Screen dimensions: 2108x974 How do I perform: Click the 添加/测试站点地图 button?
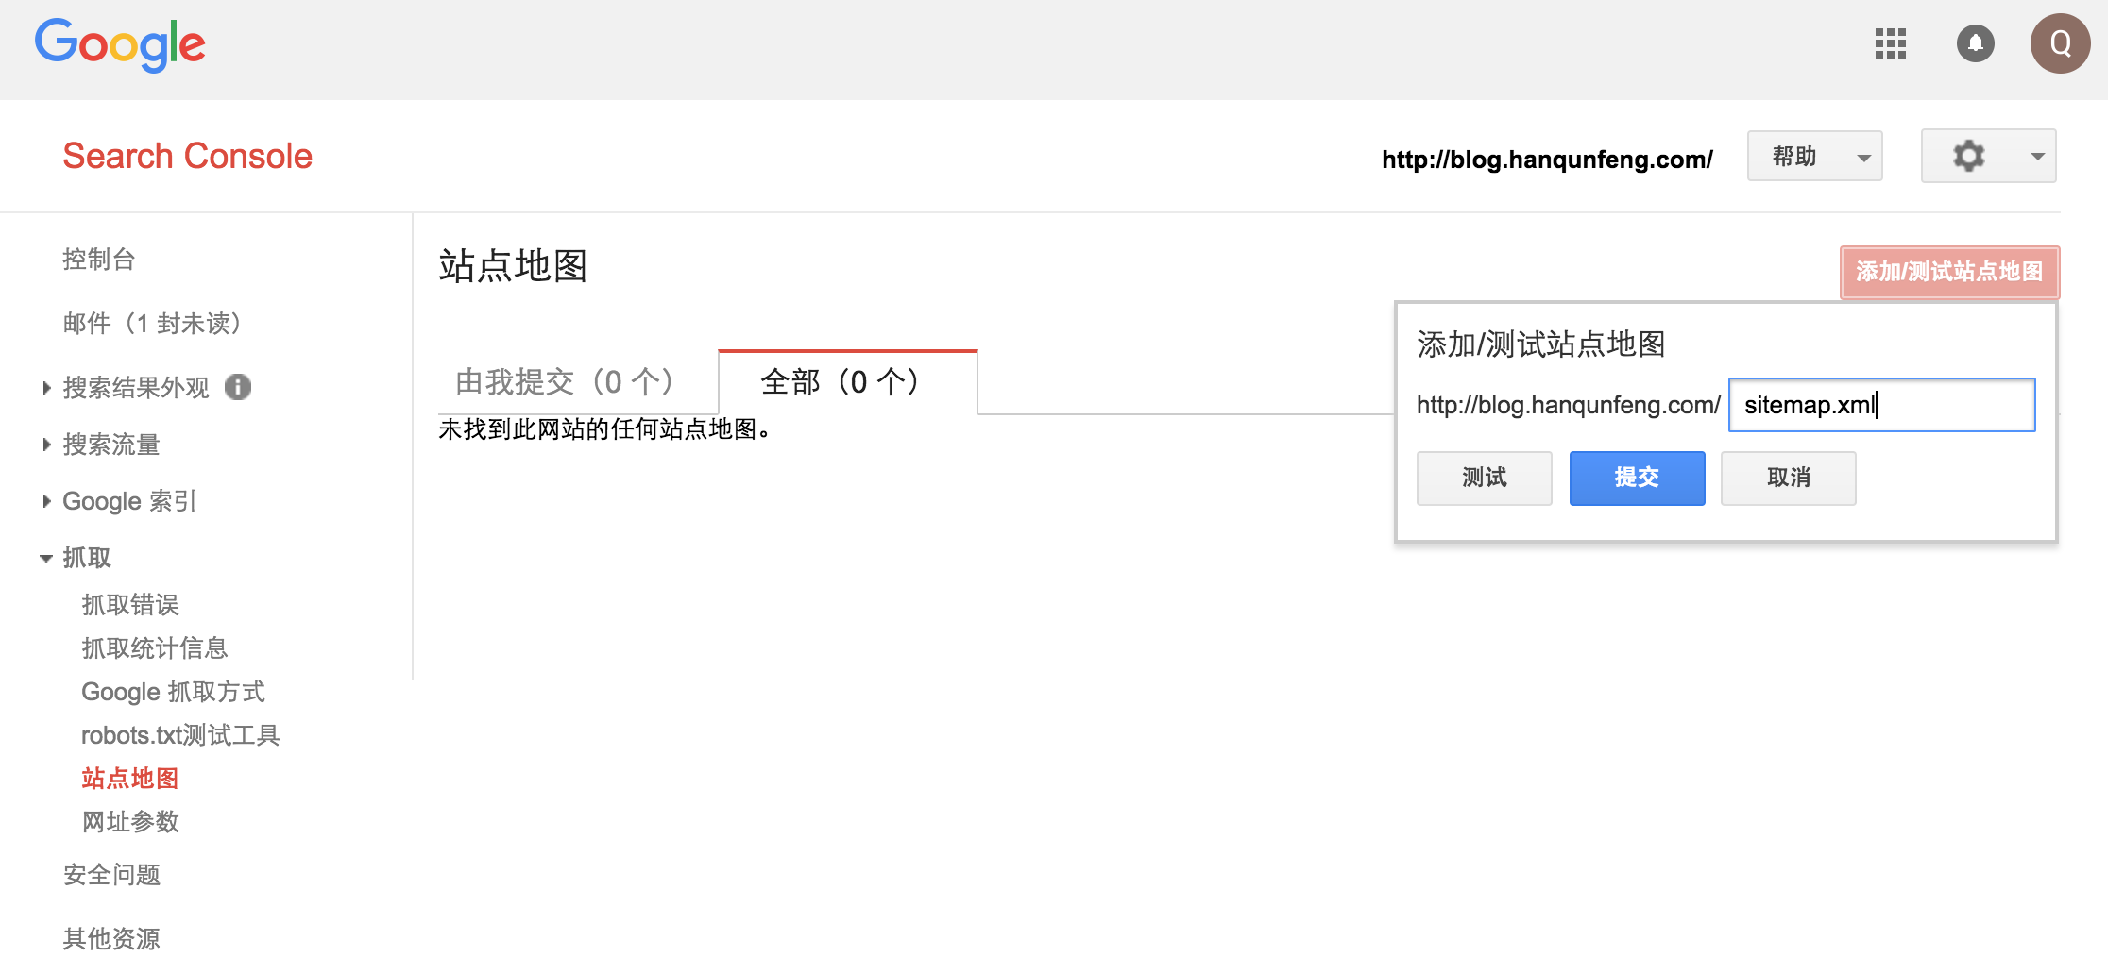pyautogui.click(x=1949, y=272)
